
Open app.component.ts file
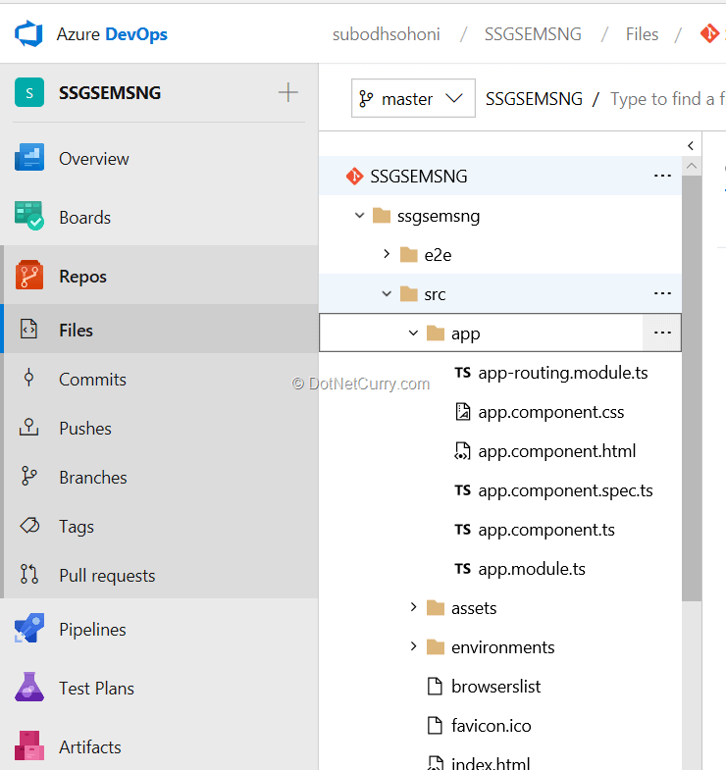pyautogui.click(x=546, y=530)
